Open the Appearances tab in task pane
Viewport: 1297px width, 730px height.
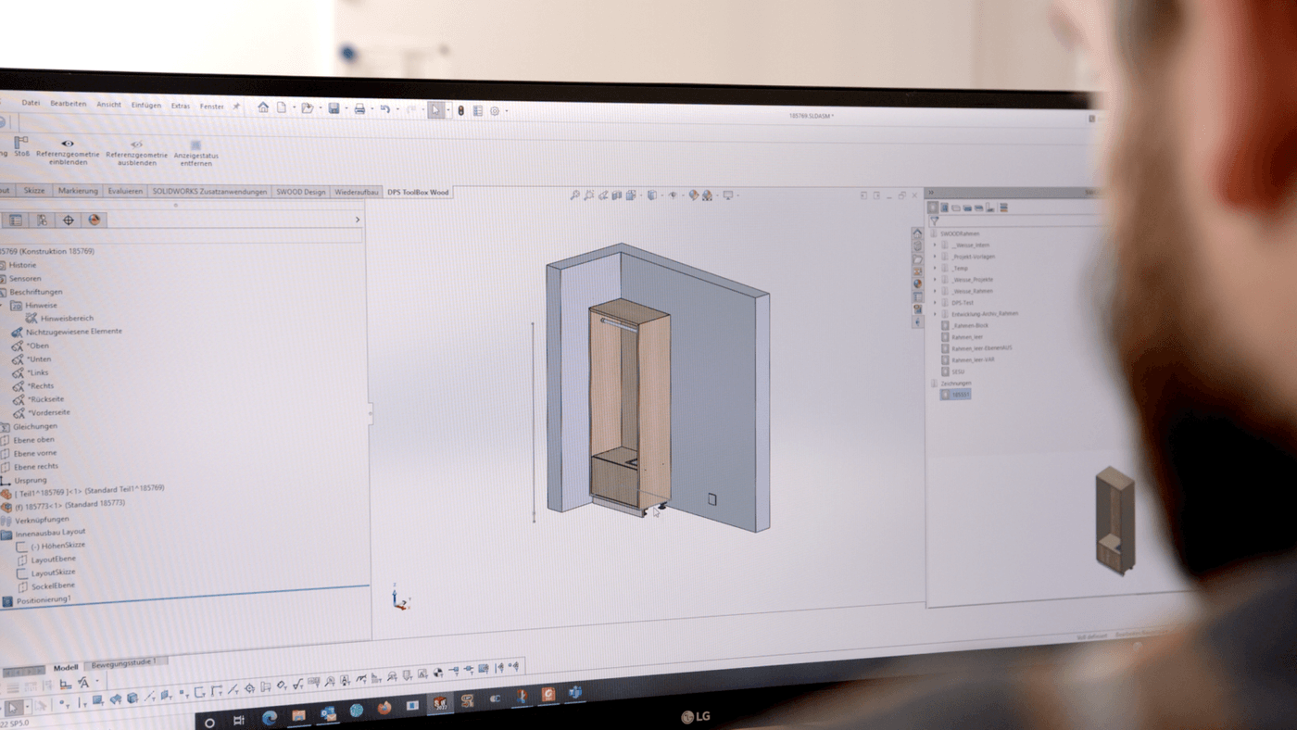pyautogui.click(x=917, y=284)
